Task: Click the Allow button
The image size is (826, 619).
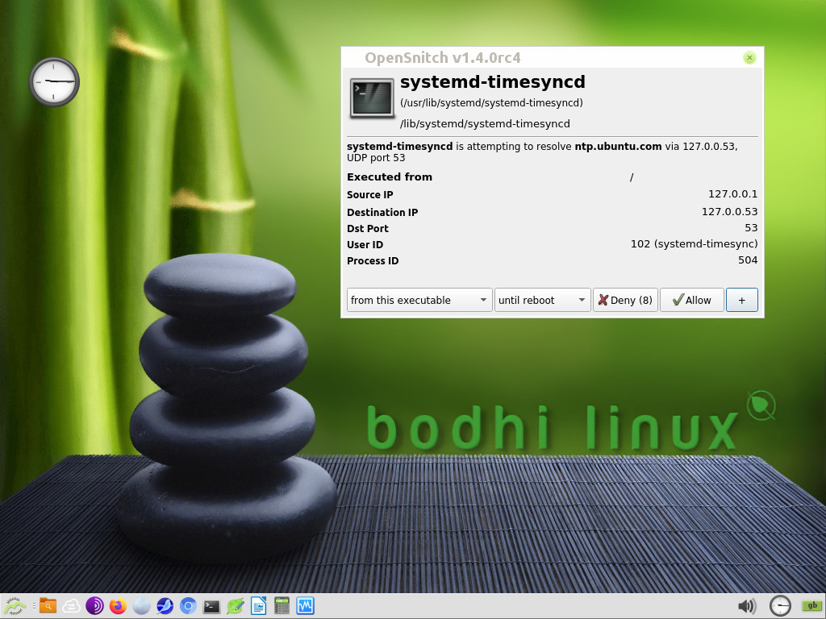Action: pos(691,300)
